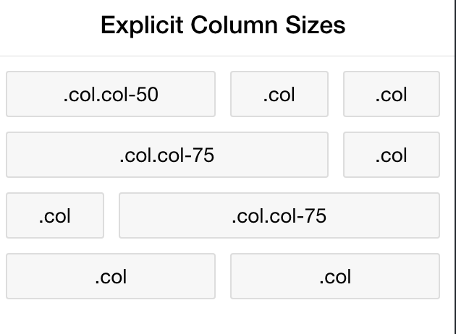This screenshot has height=334, width=456.
Task: Click the vertical border at right edge
Action: coord(455,167)
